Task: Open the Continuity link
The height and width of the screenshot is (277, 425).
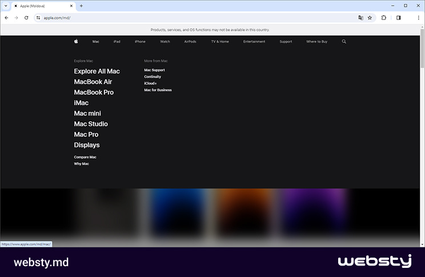Action: [x=153, y=77]
